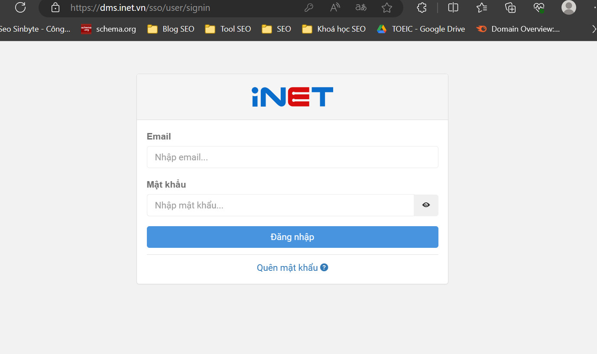Open the TOEIC Google Drive bookmark
The image size is (597, 354).
(420, 29)
